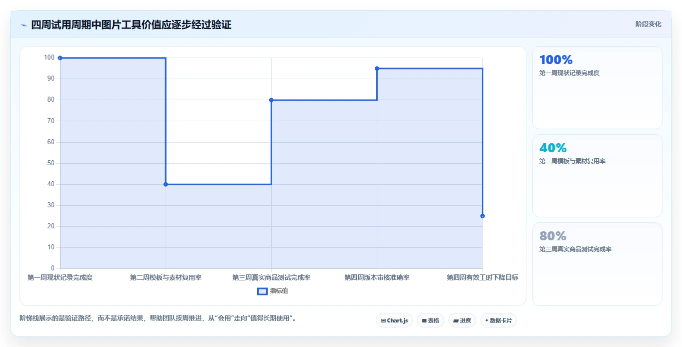Click the data point at value 95
Image resolution: width=682 pixels, height=347 pixels.
pos(377,69)
